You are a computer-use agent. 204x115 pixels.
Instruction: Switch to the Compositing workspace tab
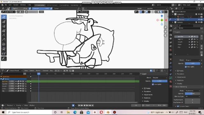pos(64,5)
